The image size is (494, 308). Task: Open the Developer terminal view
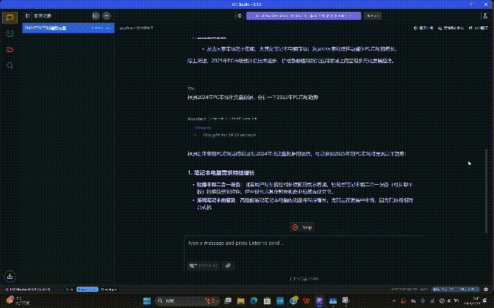click(10, 33)
